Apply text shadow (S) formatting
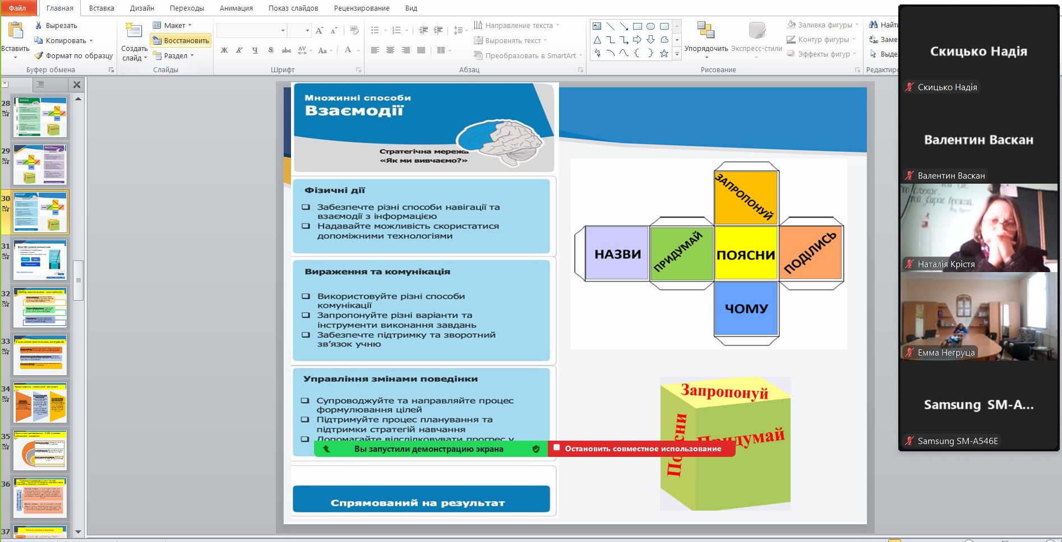Viewport: 1062px width, 542px height. [x=271, y=50]
